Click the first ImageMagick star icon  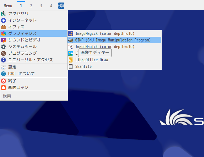(x=71, y=34)
